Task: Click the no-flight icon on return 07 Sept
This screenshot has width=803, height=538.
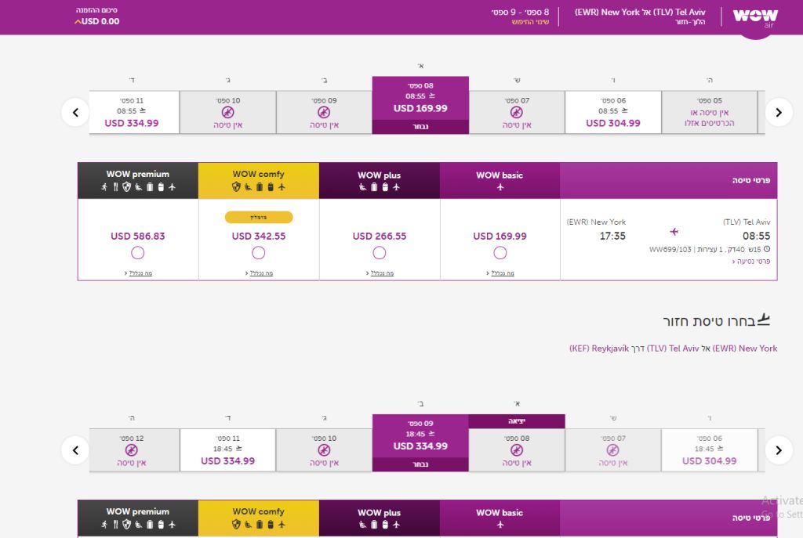Action: [x=613, y=450]
